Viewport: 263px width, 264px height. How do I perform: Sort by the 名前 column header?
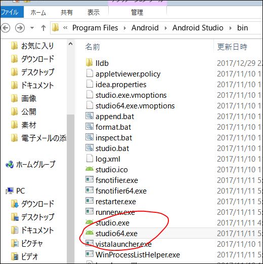click(93, 47)
